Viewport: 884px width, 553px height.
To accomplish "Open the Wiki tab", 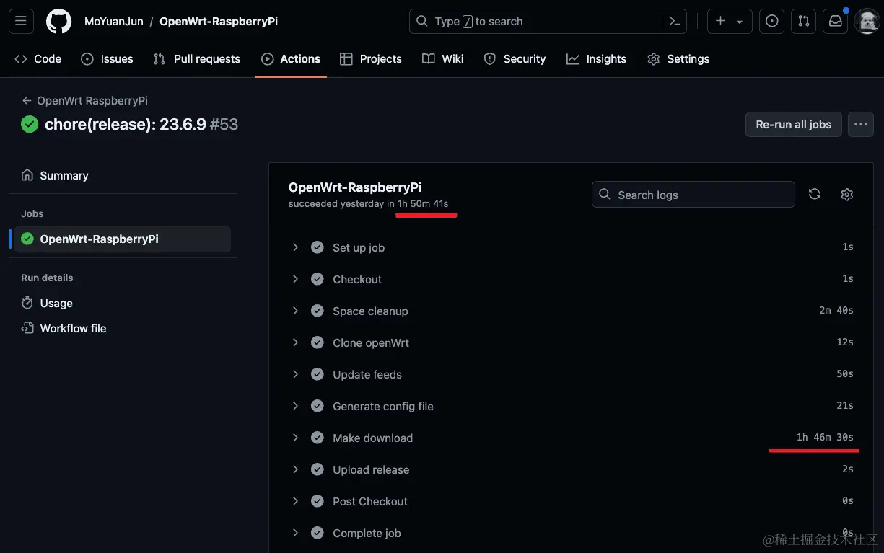I will [443, 59].
